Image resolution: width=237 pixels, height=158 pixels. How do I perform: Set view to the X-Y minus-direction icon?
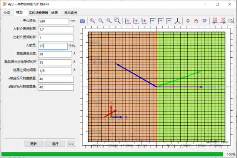coord(153,21)
